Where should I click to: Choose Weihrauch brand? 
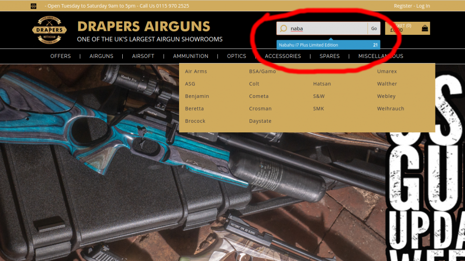click(390, 108)
